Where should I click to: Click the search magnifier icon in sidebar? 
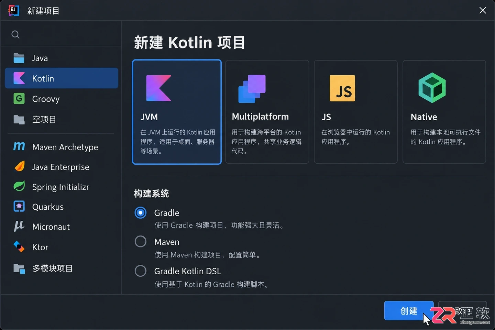(15, 34)
